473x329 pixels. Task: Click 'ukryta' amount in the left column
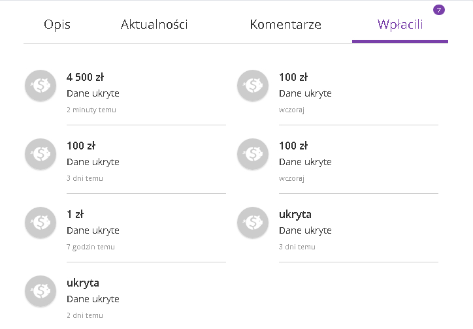coord(83,283)
